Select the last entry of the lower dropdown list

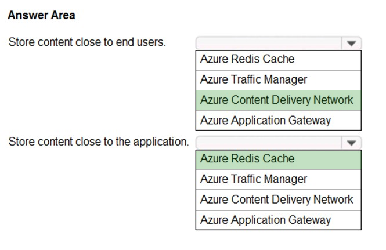[x=279, y=220]
